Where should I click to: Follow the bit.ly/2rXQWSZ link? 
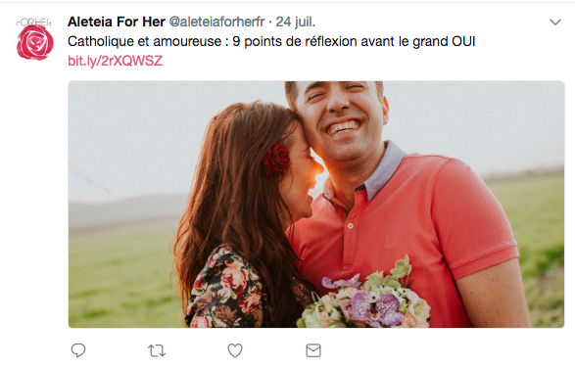coord(116,61)
